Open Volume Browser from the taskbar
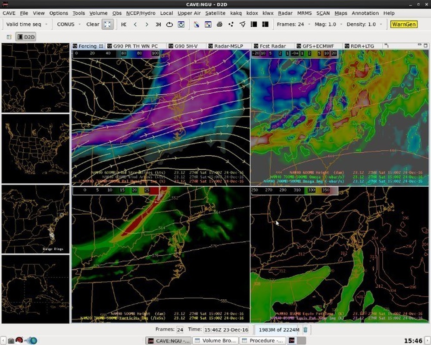The width and height of the screenshot is (431, 345). [x=216, y=340]
